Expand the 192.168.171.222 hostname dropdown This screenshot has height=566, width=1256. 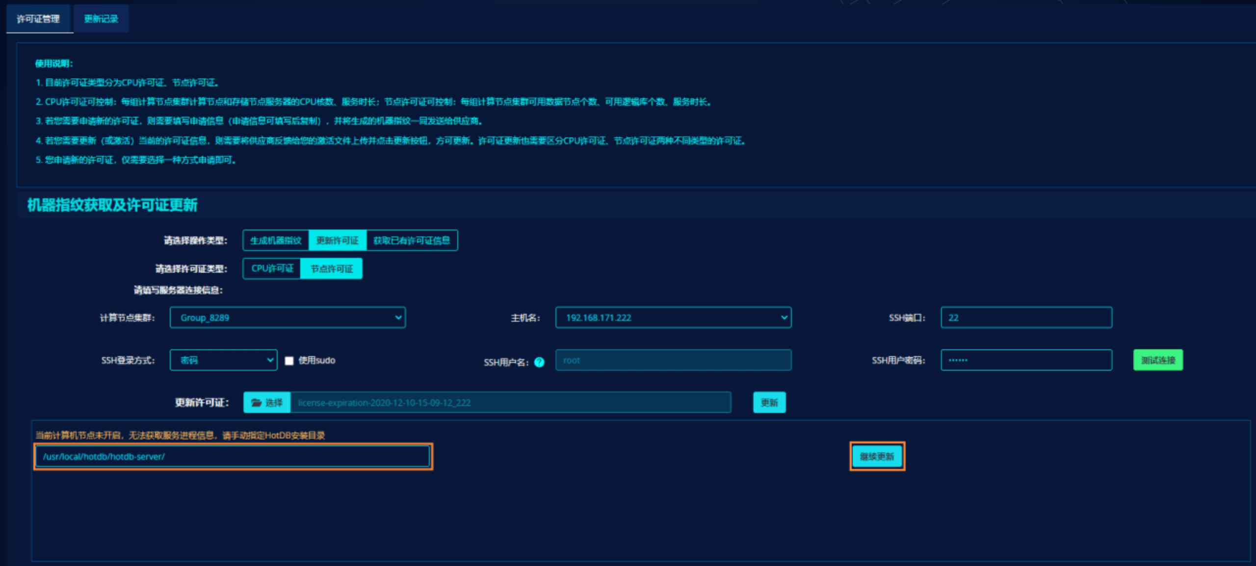tap(673, 317)
